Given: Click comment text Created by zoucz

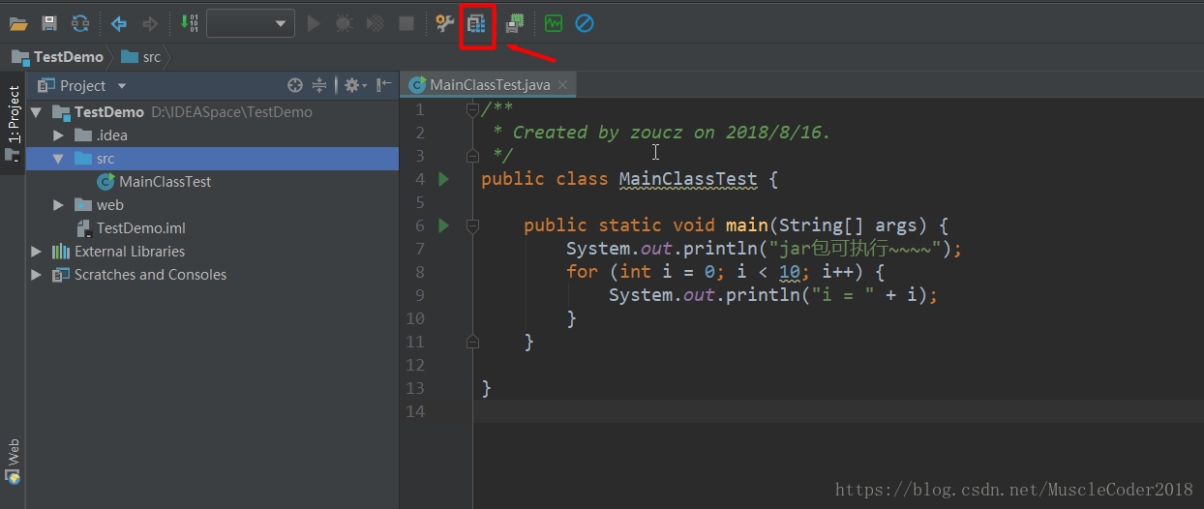Looking at the screenshot, I should (600, 133).
